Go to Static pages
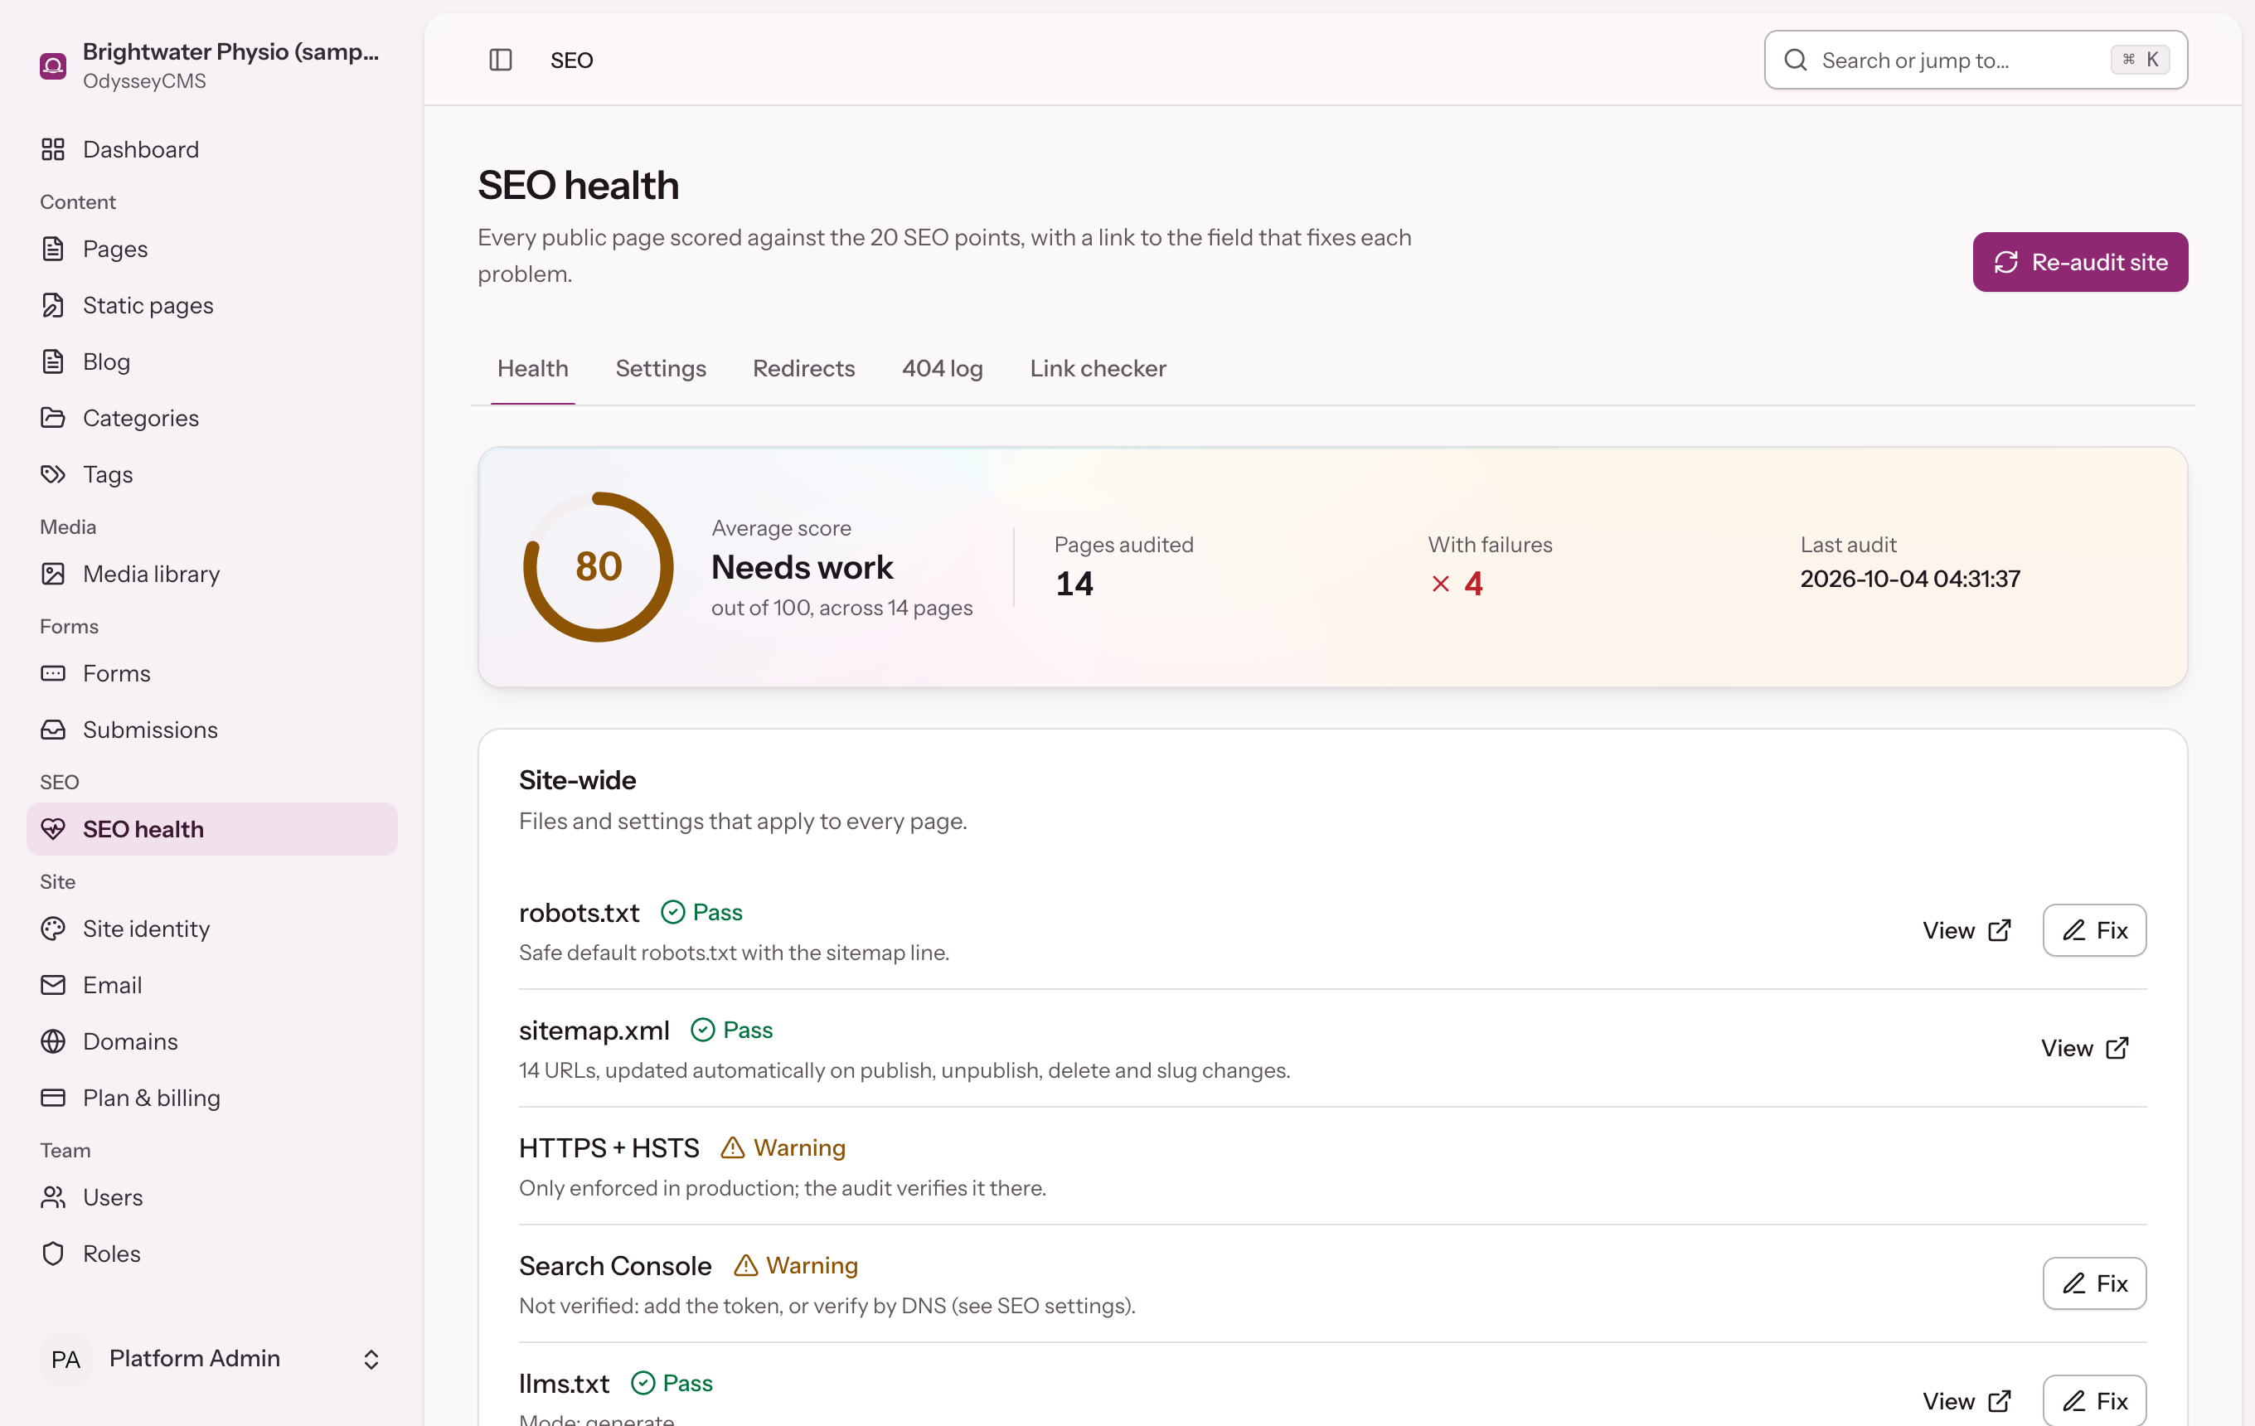This screenshot has width=2255, height=1426. click(212, 305)
